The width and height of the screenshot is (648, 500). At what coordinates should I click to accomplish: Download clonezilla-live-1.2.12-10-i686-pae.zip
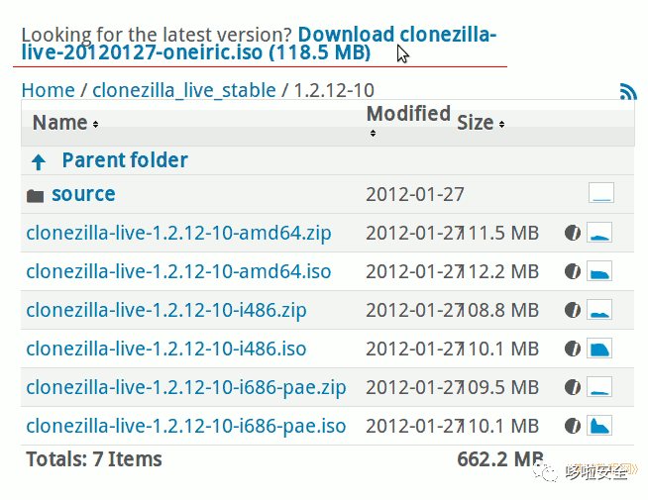click(x=185, y=387)
